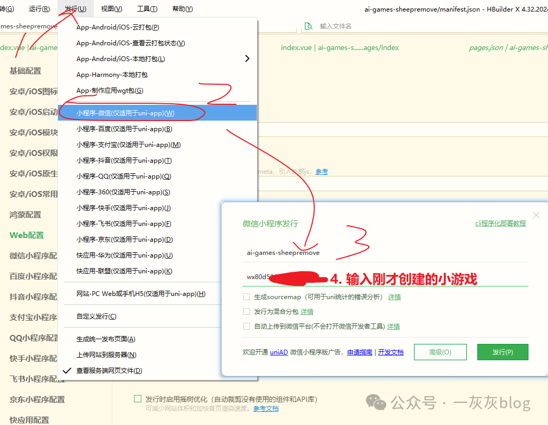Image resolution: width=548 pixels, height=425 pixels.
Task: Open 鸿蒙配置 from the sidebar
Action: click(24, 214)
